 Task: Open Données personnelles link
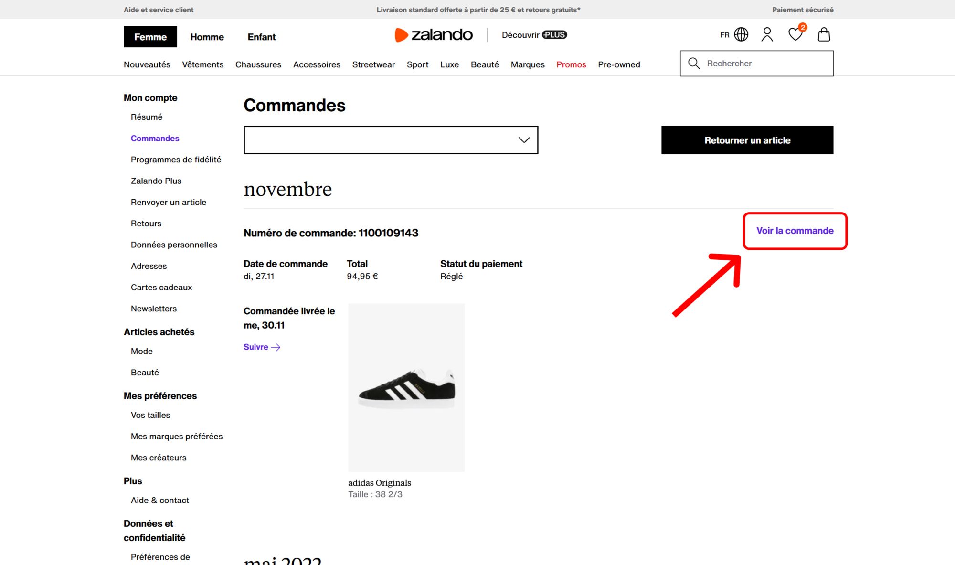tap(174, 245)
